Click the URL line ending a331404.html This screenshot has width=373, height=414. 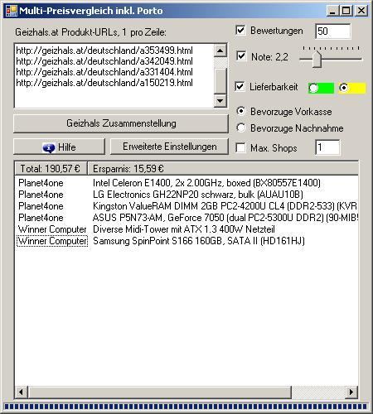[x=104, y=72]
